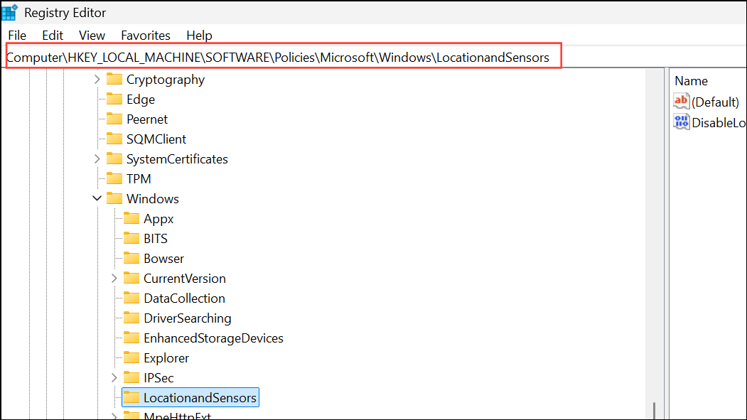This screenshot has height=420, width=747.
Task: Select the (Default) value entry
Action: [715, 102]
